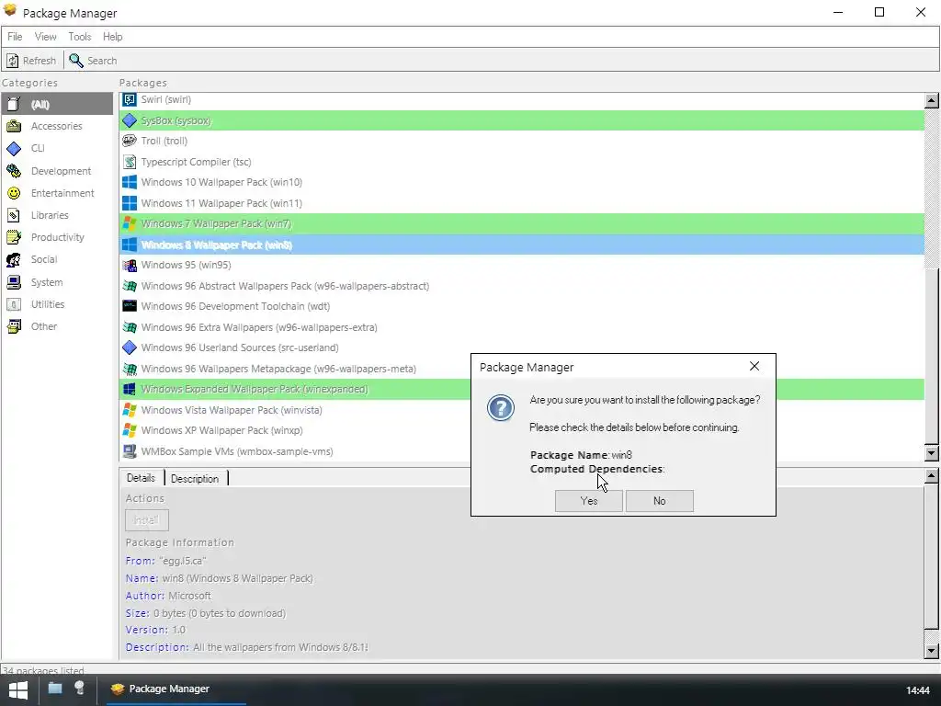Select the Libraries category icon
941x706 pixels.
point(14,215)
